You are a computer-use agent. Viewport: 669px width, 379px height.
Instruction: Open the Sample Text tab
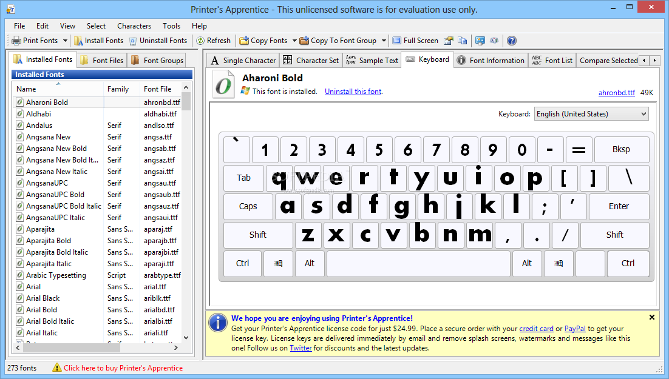click(372, 61)
